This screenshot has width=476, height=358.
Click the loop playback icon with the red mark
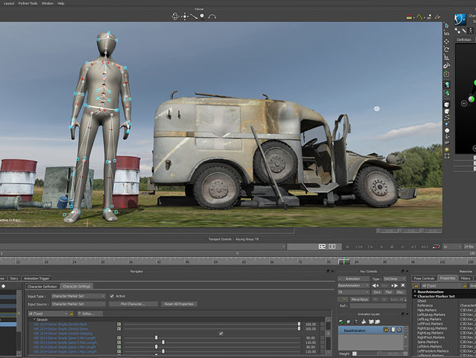(436, 247)
